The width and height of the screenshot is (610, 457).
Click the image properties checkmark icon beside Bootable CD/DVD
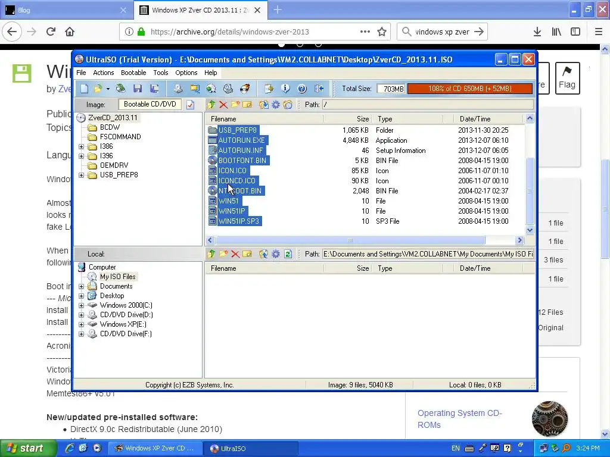(190, 105)
